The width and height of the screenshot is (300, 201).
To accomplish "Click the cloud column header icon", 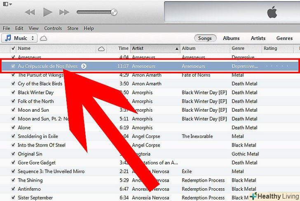I will point(101,49).
